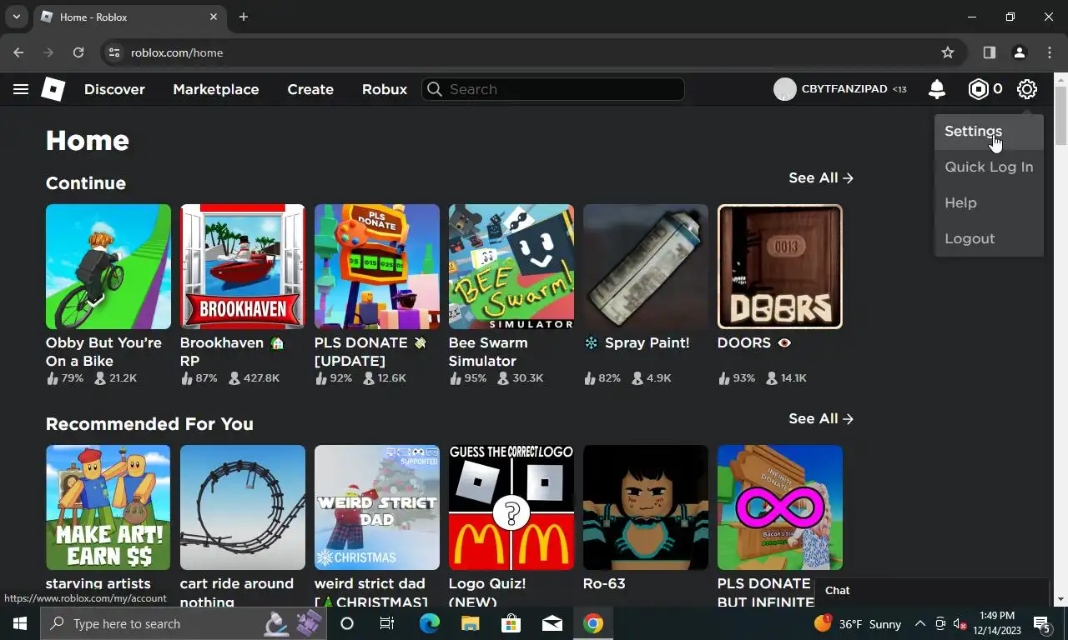1068x640 pixels.
Task: Open Obby But You're On a Bike thumbnail
Action: pyautogui.click(x=108, y=267)
